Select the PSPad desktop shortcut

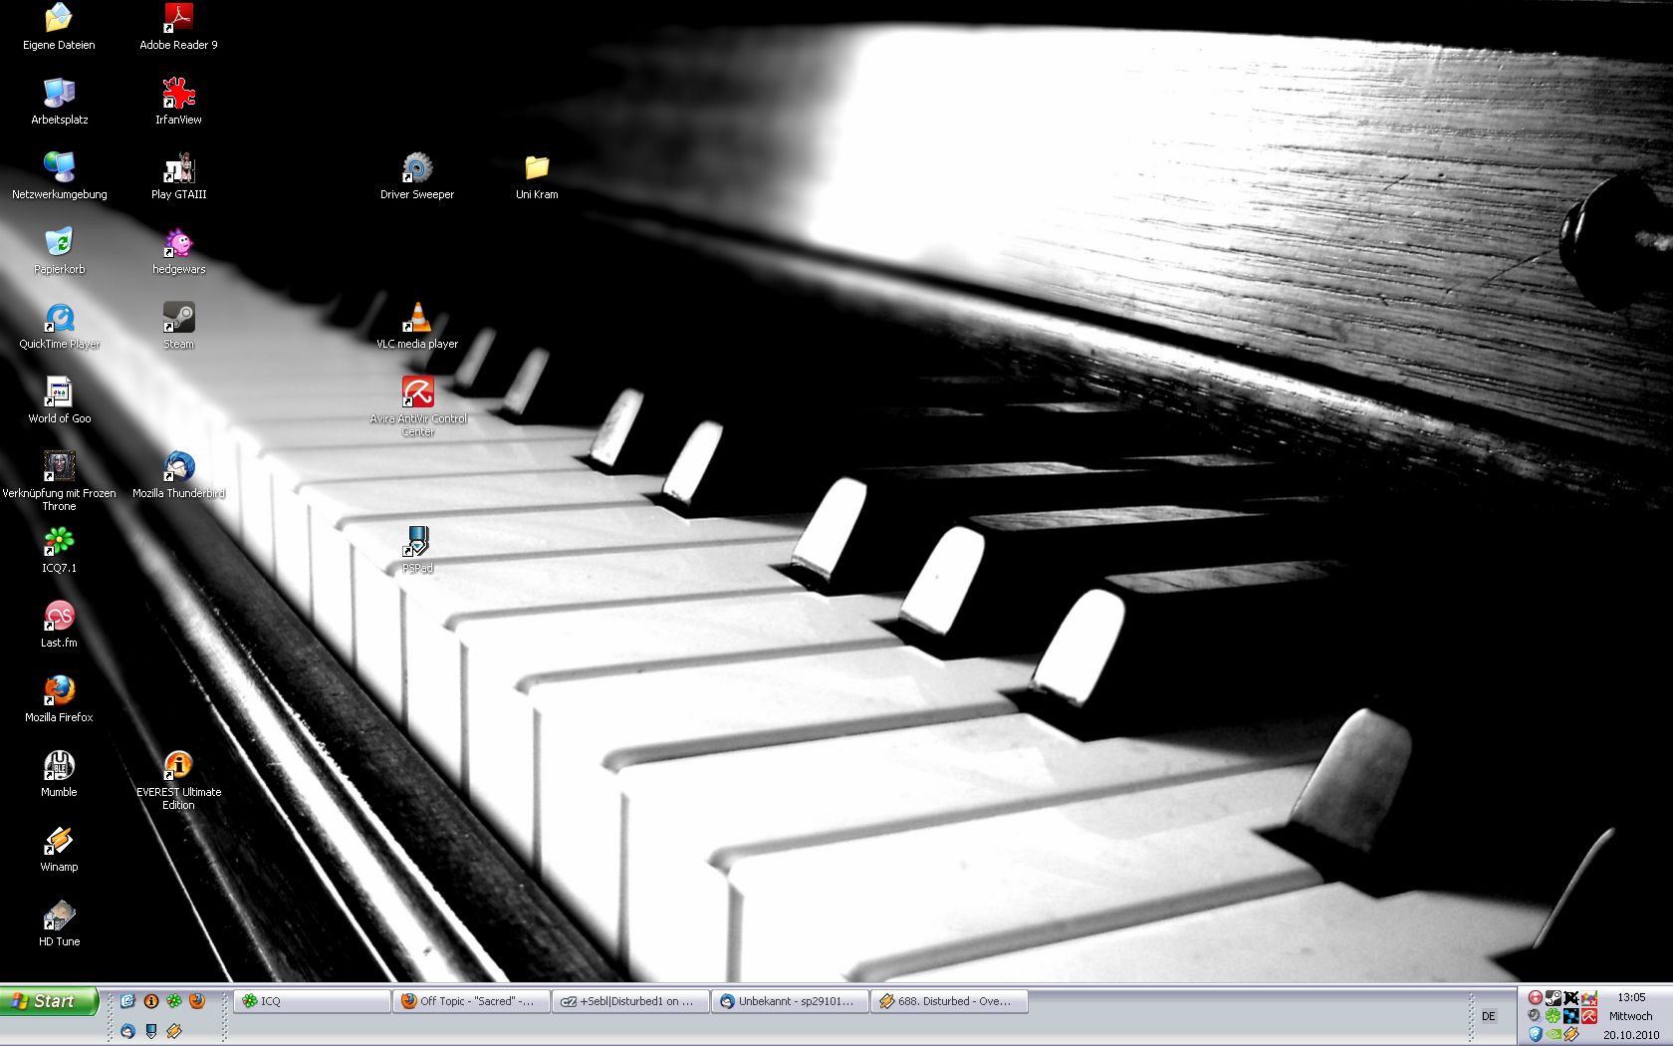tap(417, 542)
